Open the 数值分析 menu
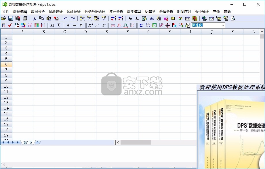 tap(166, 12)
